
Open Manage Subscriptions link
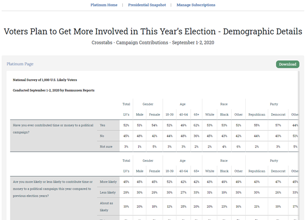(x=196, y=5)
